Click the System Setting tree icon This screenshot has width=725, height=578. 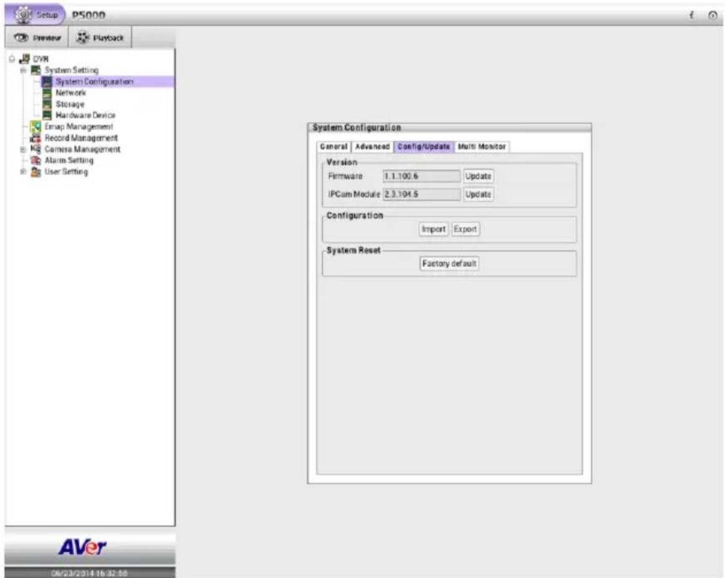point(35,70)
